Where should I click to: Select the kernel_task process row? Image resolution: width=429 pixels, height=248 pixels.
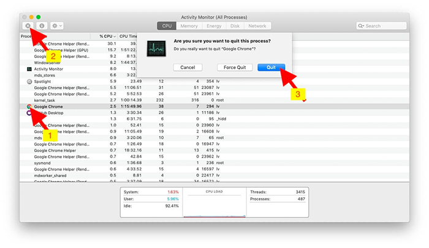[214, 100]
